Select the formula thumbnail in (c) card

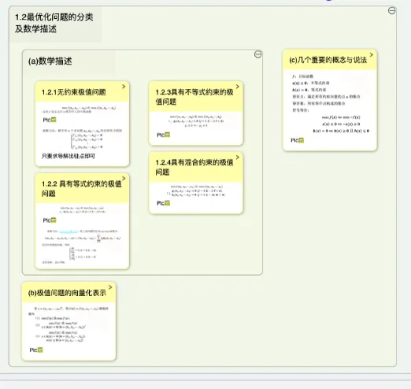pyautogui.click(x=331, y=103)
